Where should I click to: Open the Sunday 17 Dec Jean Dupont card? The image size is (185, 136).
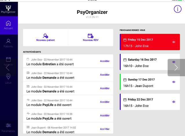150,82
